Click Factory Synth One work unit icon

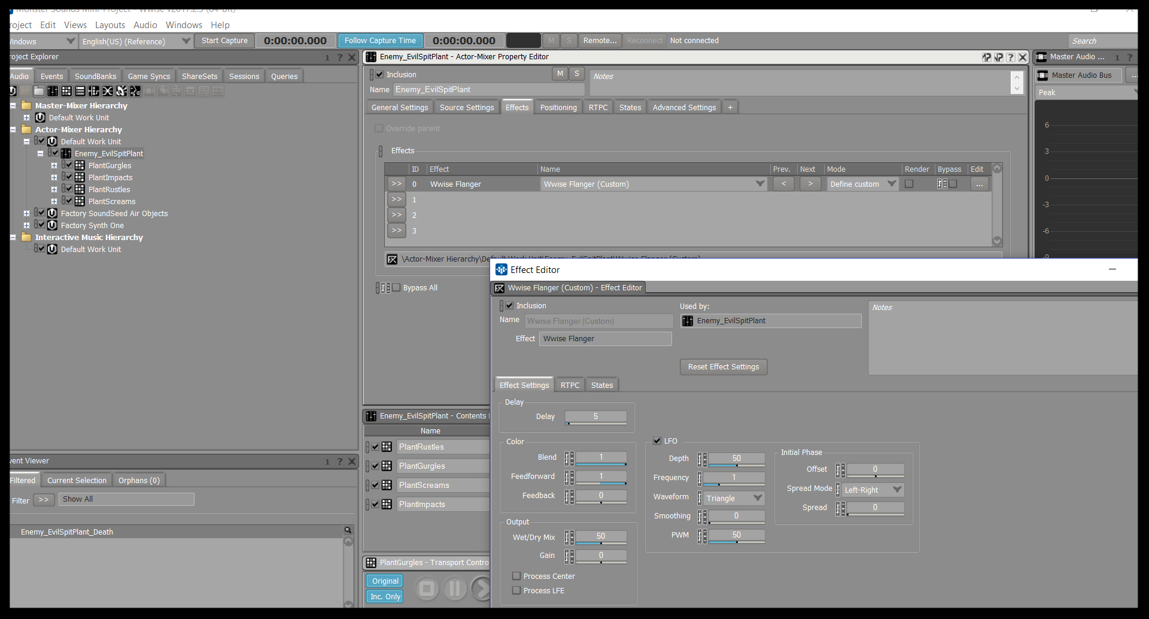(x=53, y=226)
